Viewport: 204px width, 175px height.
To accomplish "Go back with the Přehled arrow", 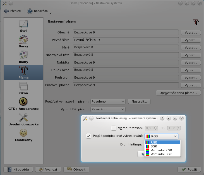I will point(12,11).
